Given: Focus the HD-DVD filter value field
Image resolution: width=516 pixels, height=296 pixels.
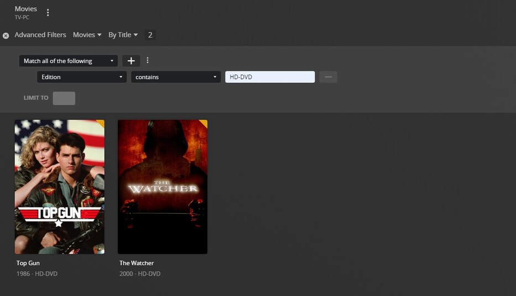Looking at the screenshot, I should 270,77.
